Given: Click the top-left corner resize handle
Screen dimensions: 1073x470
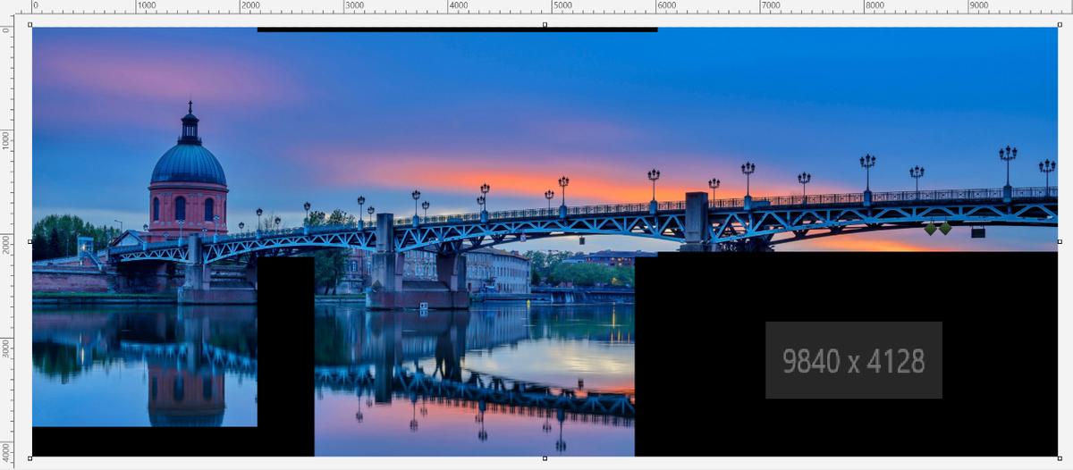Looking at the screenshot, I should 30,25.
